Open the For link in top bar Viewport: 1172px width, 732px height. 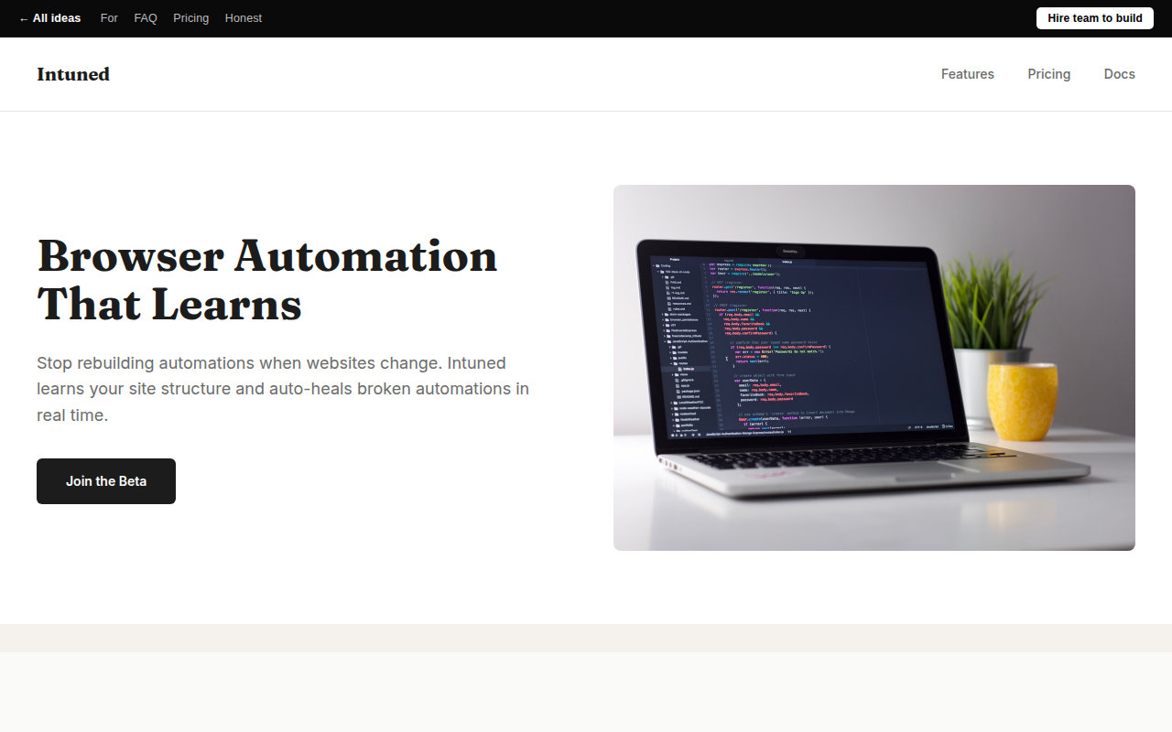109,18
